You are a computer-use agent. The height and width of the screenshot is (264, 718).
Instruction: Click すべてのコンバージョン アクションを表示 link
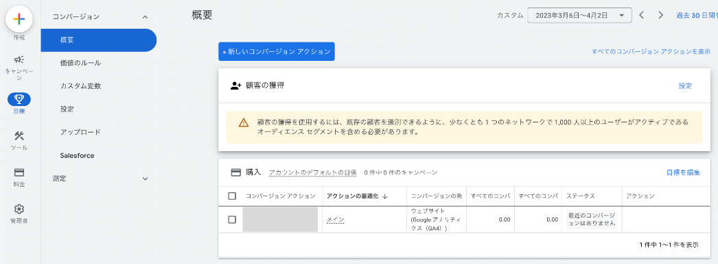651,51
